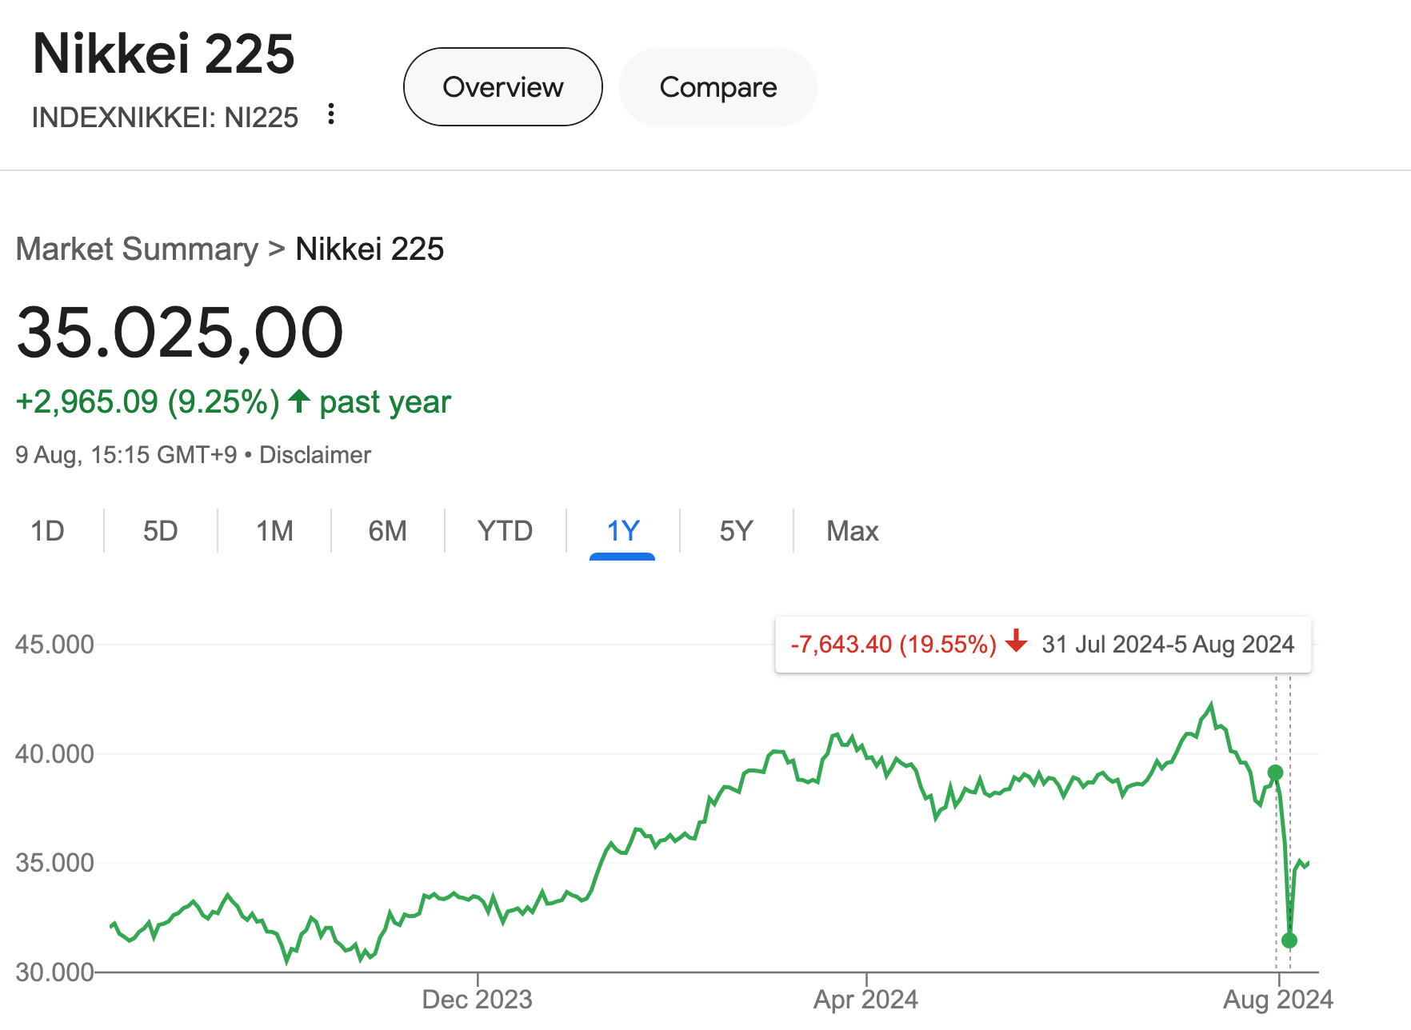Click the 30.000 y-axis label

click(x=54, y=972)
